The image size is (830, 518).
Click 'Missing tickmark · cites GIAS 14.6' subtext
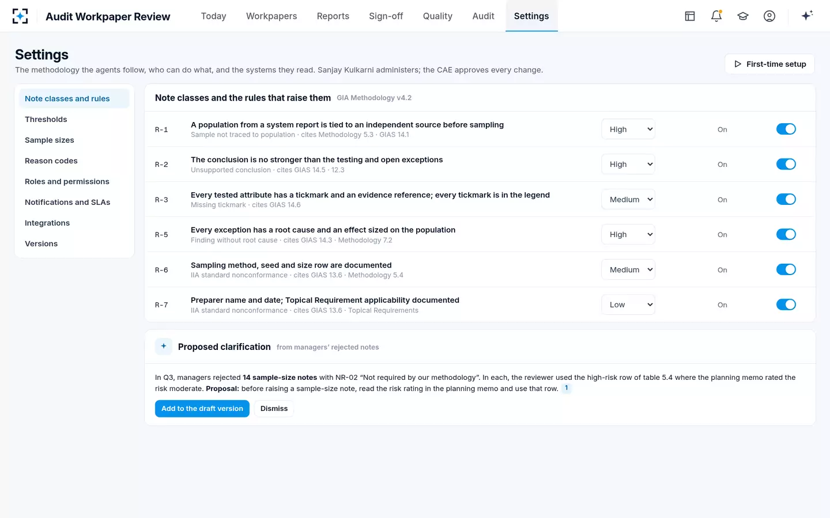246,205
